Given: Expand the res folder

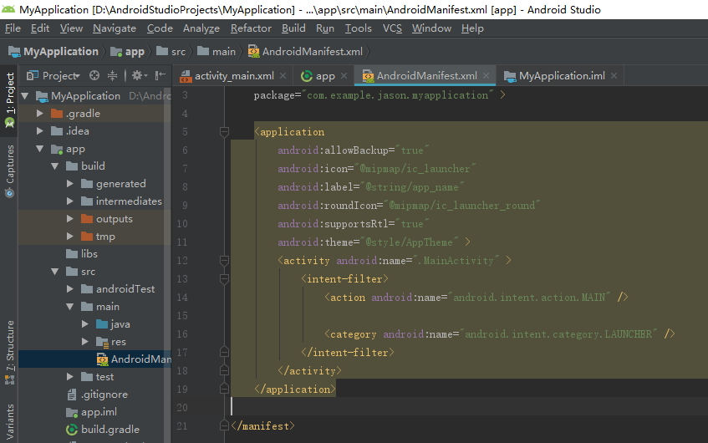Looking at the screenshot, I should tap(84, 342).
